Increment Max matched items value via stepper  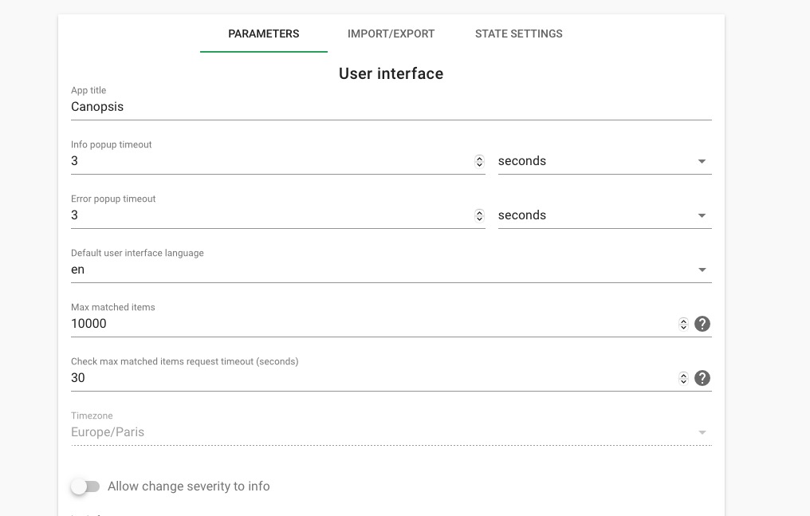coord(683,320)
